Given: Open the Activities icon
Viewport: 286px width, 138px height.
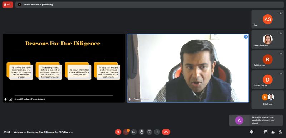Looking at the screenshot, I should [x=273, y=132].
